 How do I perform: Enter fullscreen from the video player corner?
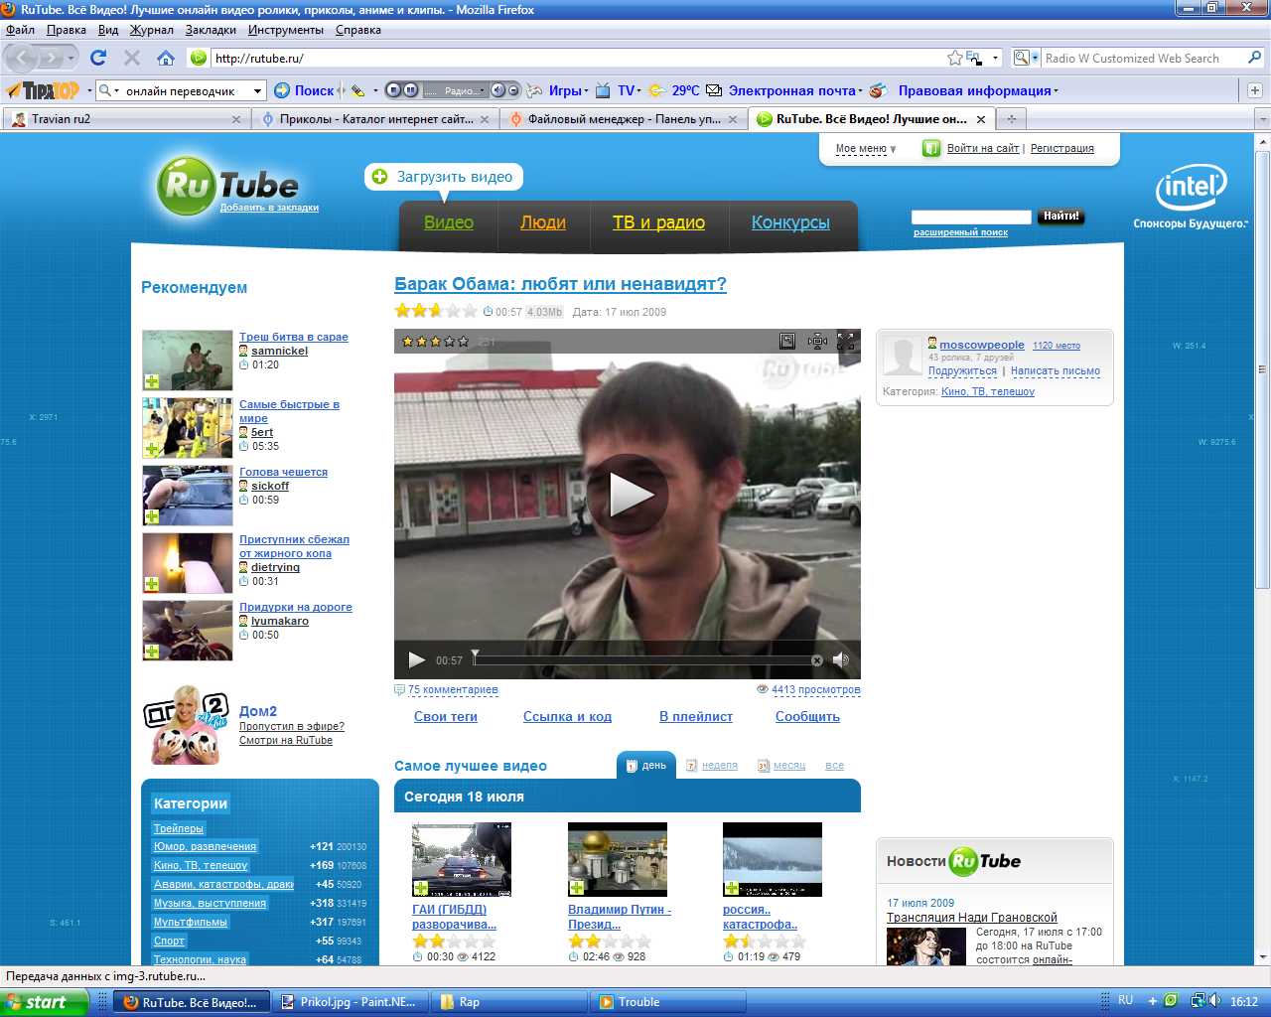tap(846, 342)
